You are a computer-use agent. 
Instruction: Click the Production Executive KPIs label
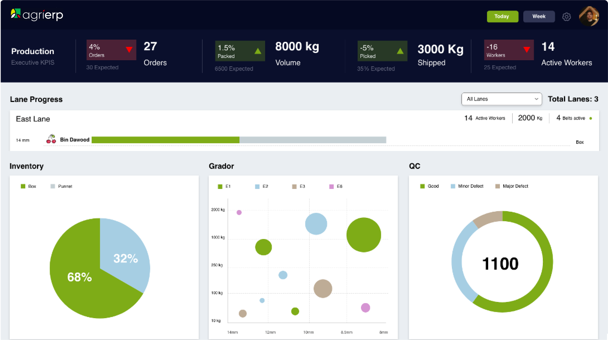[33, 56]
